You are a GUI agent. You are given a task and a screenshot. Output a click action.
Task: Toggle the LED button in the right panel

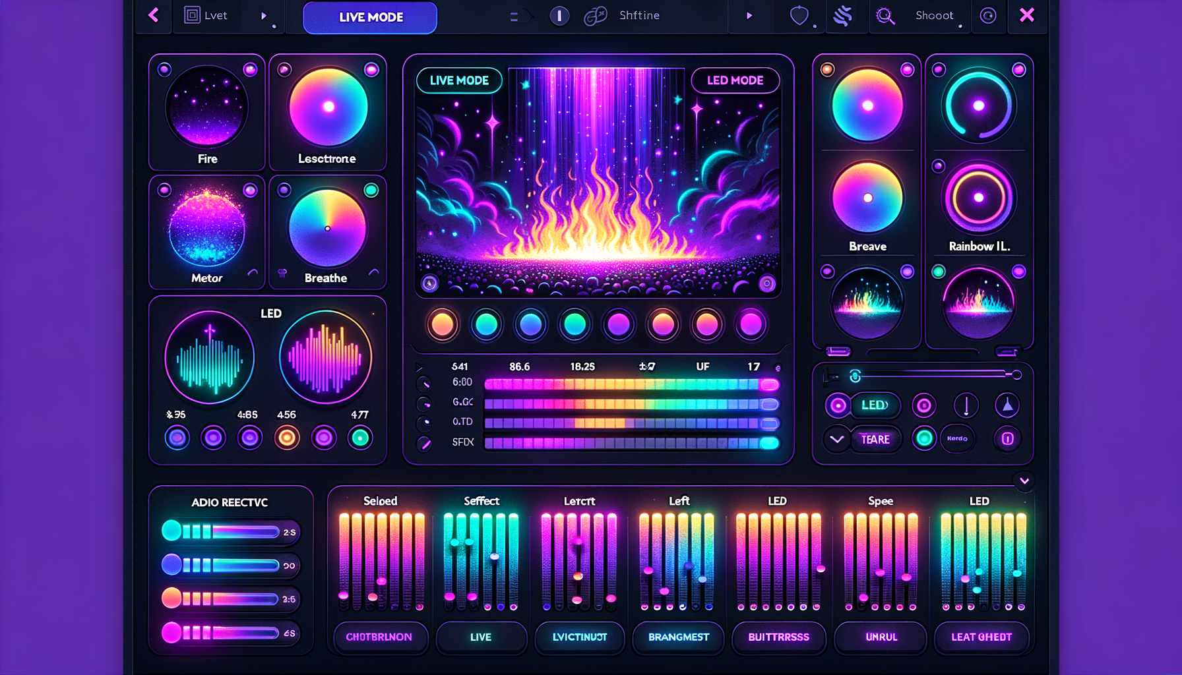click(x=875, y=406)
